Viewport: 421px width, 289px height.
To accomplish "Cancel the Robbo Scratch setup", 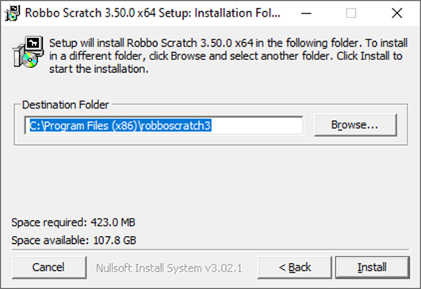I will [x=49, y=268].
